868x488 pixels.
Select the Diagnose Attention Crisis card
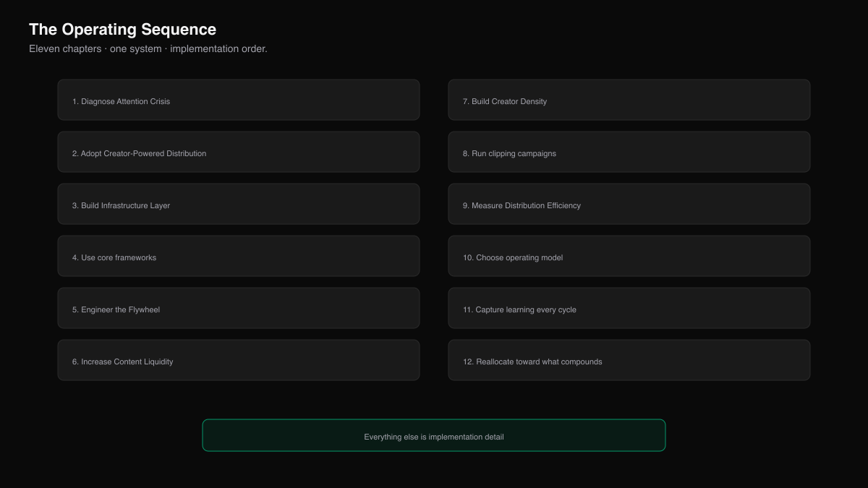pos(239,100)
